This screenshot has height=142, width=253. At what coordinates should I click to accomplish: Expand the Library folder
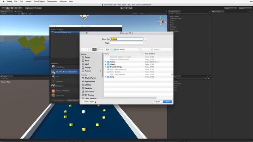click(106, 64)
